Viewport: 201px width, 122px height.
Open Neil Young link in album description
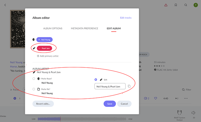(x=16, y=62)
